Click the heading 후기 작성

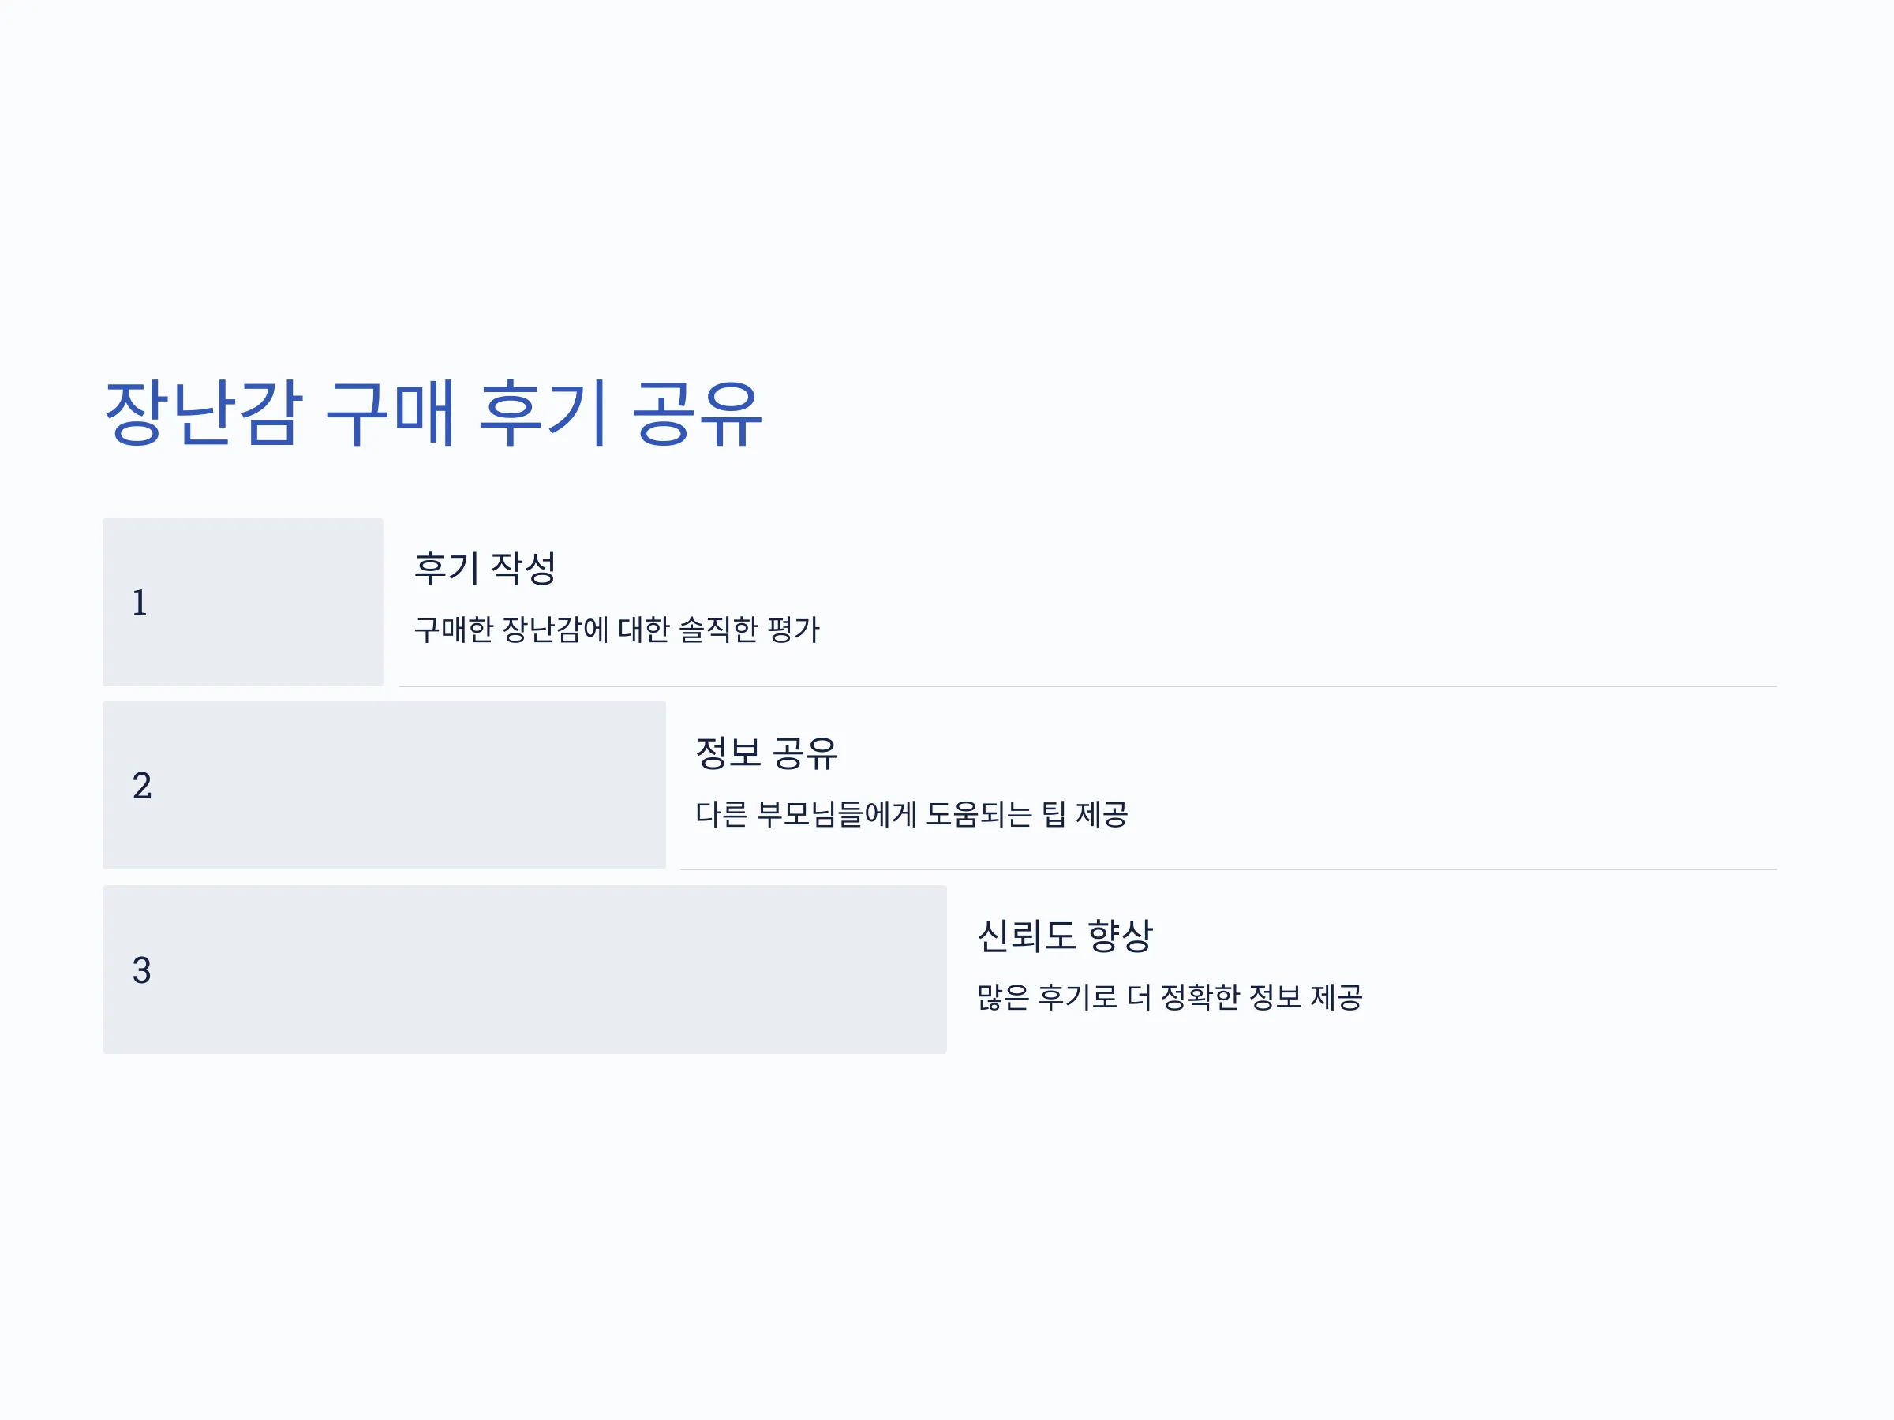point(485,568)
